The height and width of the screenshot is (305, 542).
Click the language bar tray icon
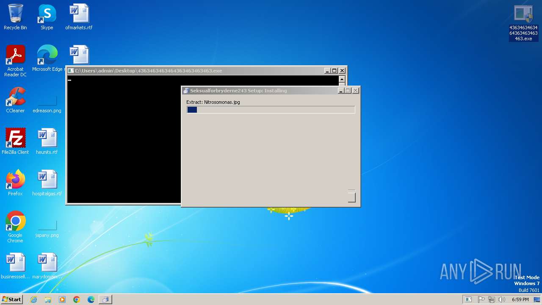(468, 299)
